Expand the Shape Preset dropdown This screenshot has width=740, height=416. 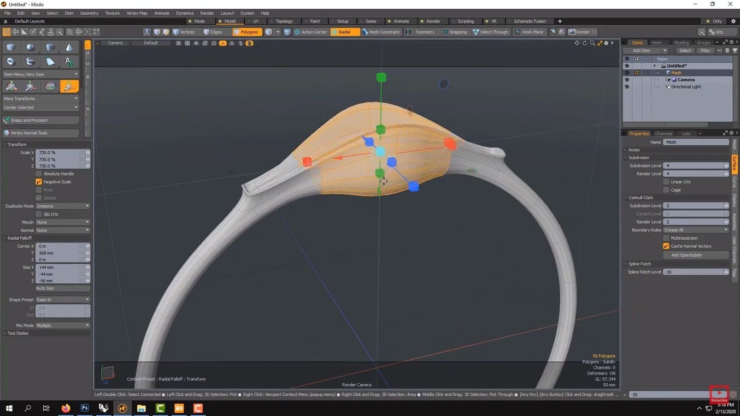pos(63,300)
